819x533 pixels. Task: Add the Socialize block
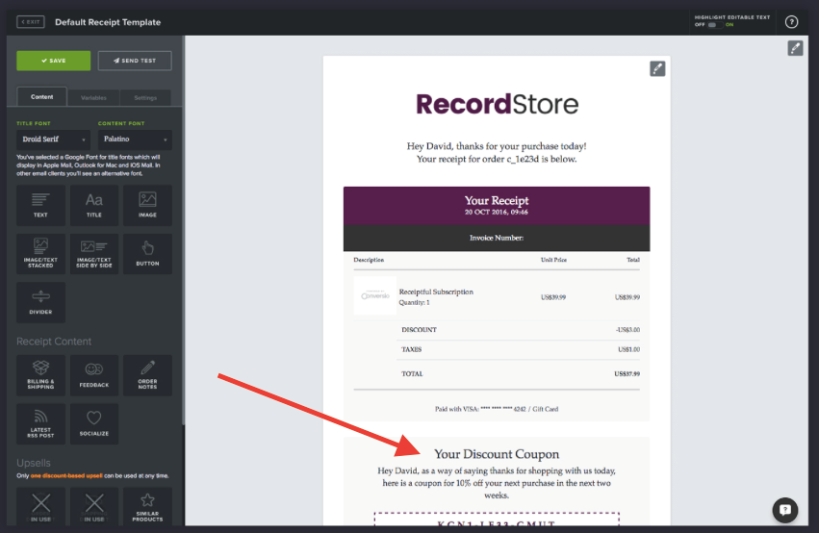click(94, 424)
